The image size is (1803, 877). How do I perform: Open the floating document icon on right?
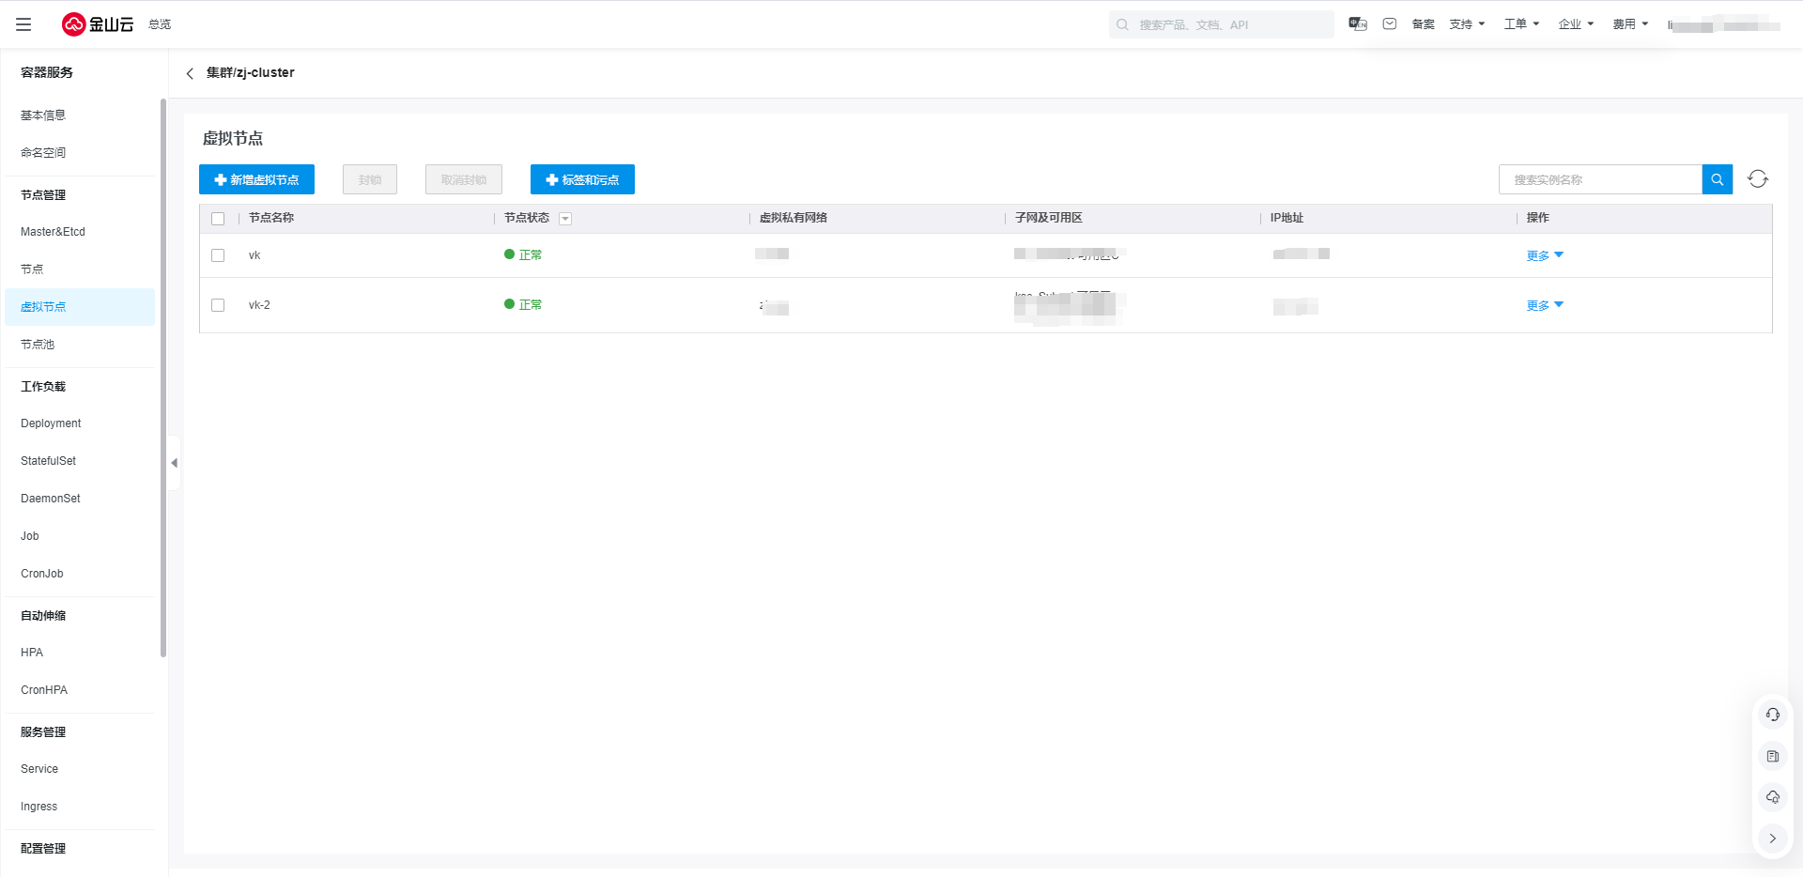[x=1772, y=757]
